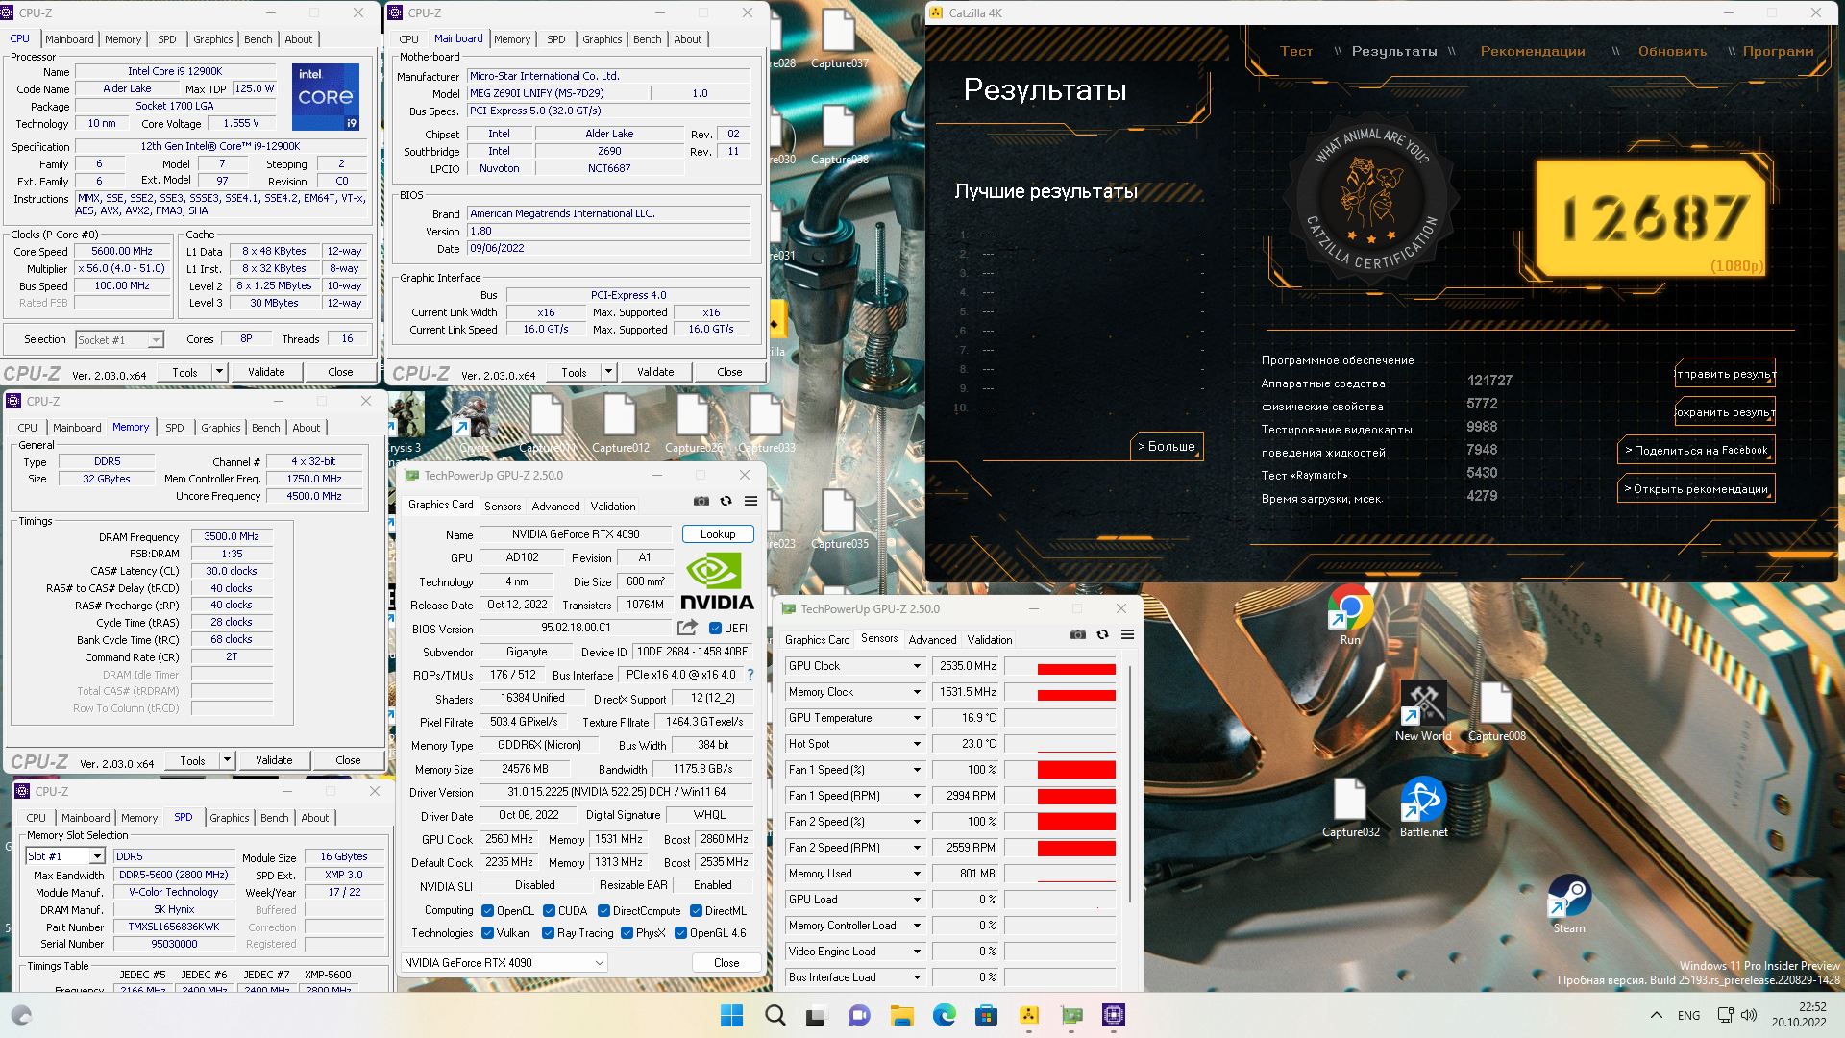Click the GPU Name field NVIDIA GeForce RTX 4090
The width and height of the screenshot is (1845, 1038).
click(x=576, y=534)
